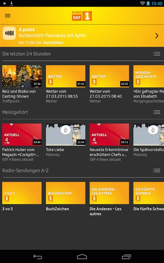
Task: Open the hamburger navigation menu
Action: click(8, 16)
